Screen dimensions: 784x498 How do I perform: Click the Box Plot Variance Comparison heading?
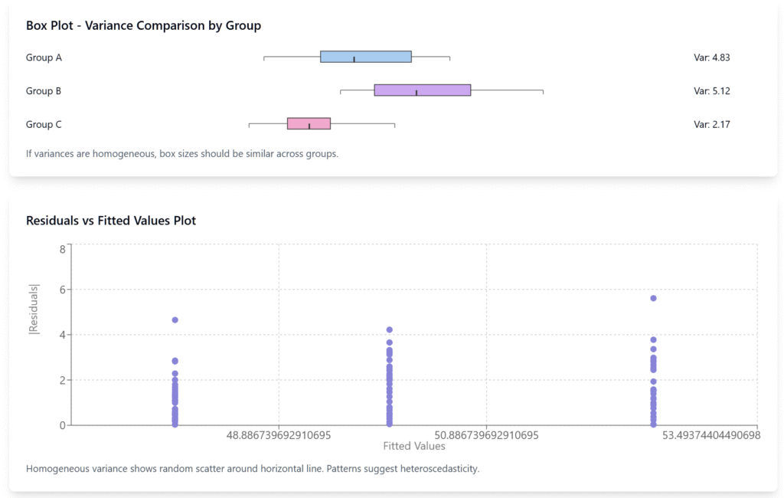[x=144, y=26]
